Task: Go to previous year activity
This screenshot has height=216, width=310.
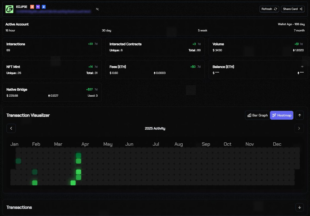Action: [11, 128]
